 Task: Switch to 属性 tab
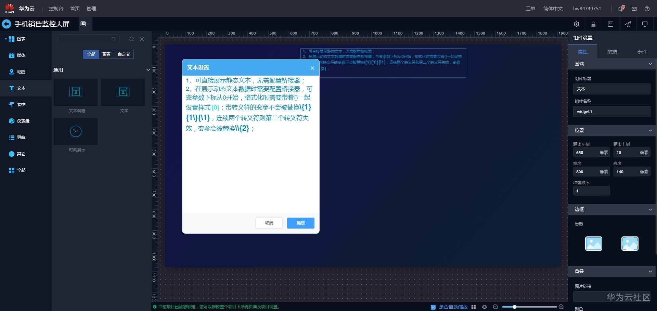pyautogui.click(x=582, y=52)
